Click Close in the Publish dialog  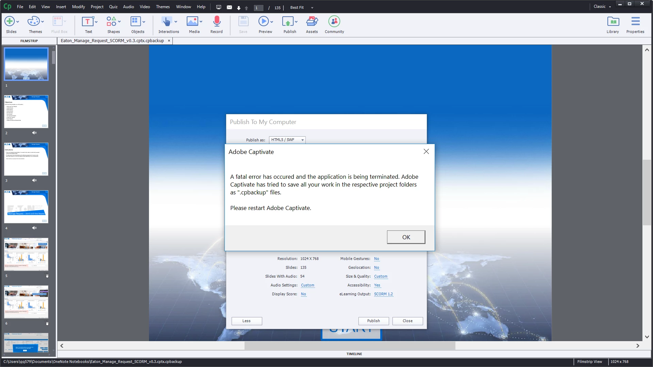pos(407,321)
